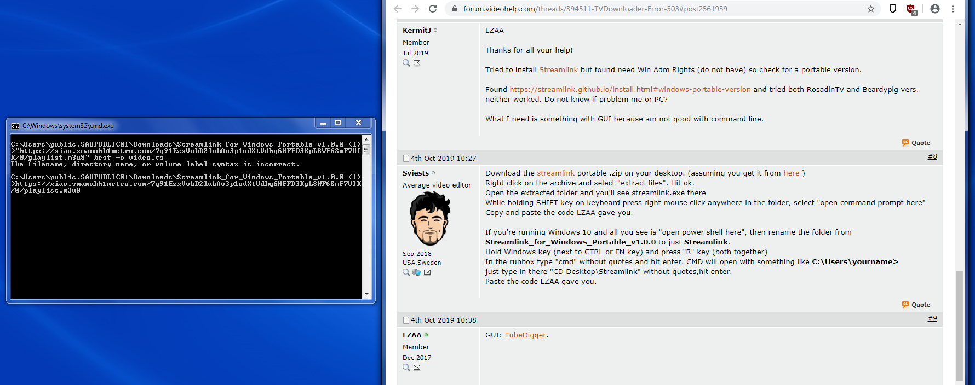Click Sviests avatar image
Screen dimensions: 975x385
(x=430, y=219)
